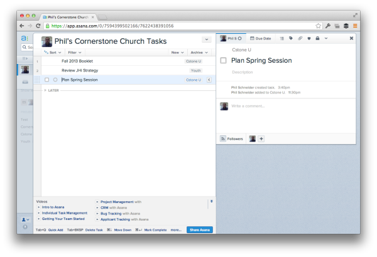Close the task details pane
The width and height of the screenshot is (377, 257).
tap(351, 38)
